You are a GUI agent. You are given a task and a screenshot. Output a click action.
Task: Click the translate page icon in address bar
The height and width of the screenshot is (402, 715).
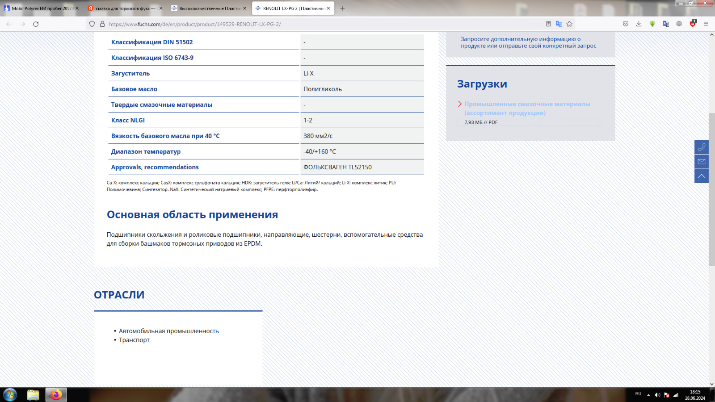559,24
